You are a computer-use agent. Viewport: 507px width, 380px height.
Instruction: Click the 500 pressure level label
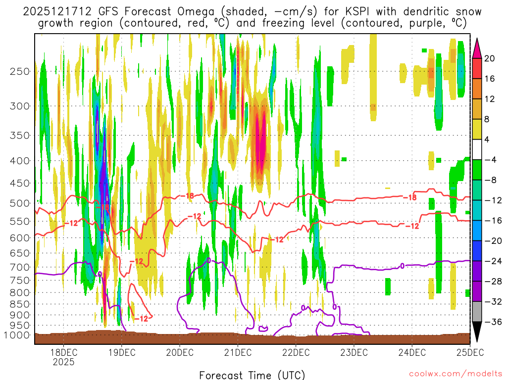(x=20, y=203)
